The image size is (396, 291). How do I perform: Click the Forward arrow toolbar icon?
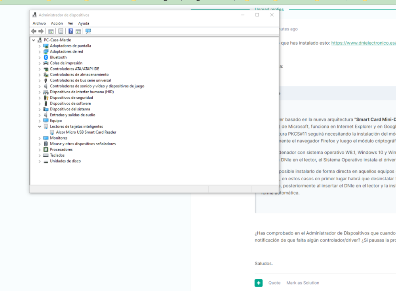(41, 31)
